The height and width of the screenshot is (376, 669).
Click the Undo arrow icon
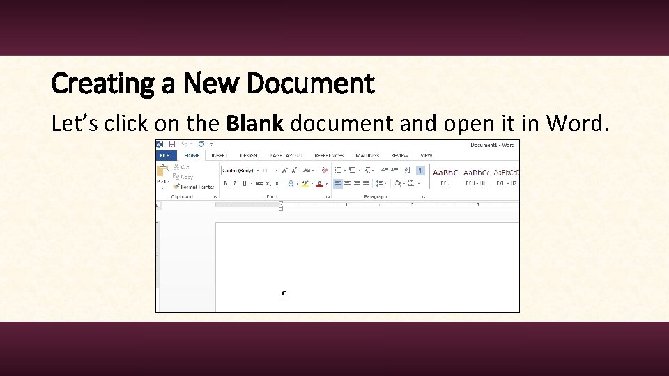pos(184,145)
